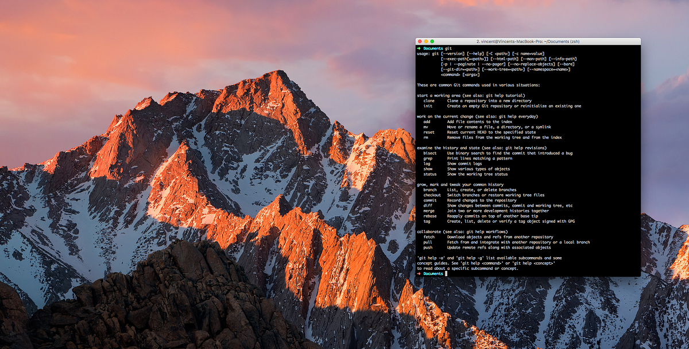Click the 'push' command line

[428, 247]
